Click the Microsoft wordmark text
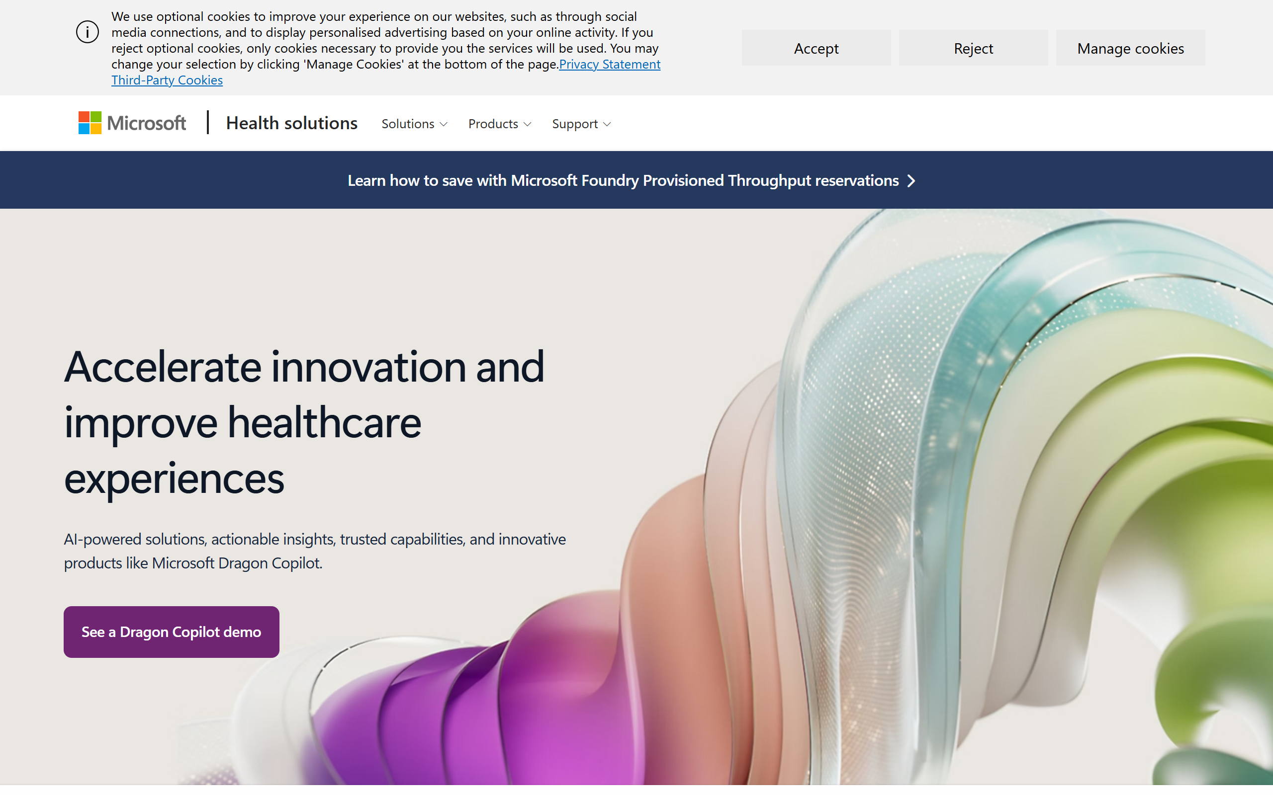Image resolution: width=1273 pixels, height=795 pixels. tap(146, 123)
